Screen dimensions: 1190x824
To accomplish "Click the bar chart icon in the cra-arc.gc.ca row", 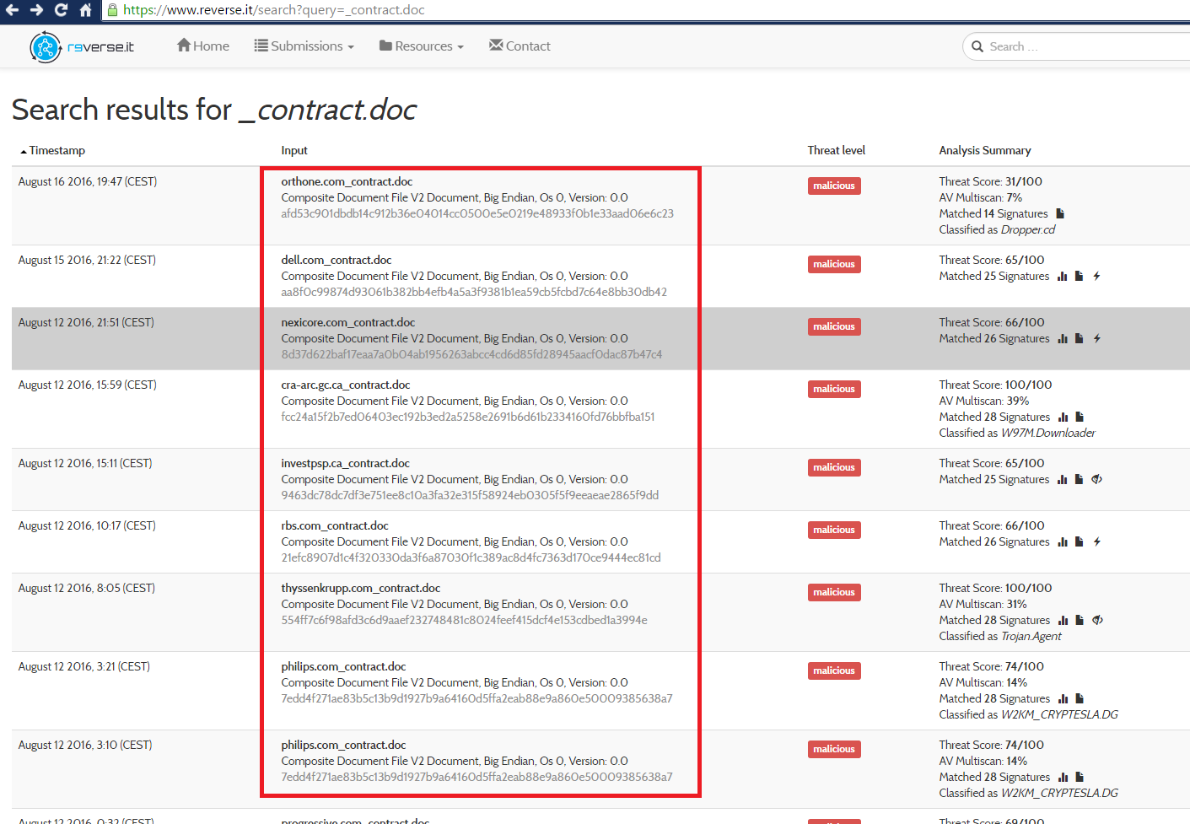I will (x=1063, y=417).
